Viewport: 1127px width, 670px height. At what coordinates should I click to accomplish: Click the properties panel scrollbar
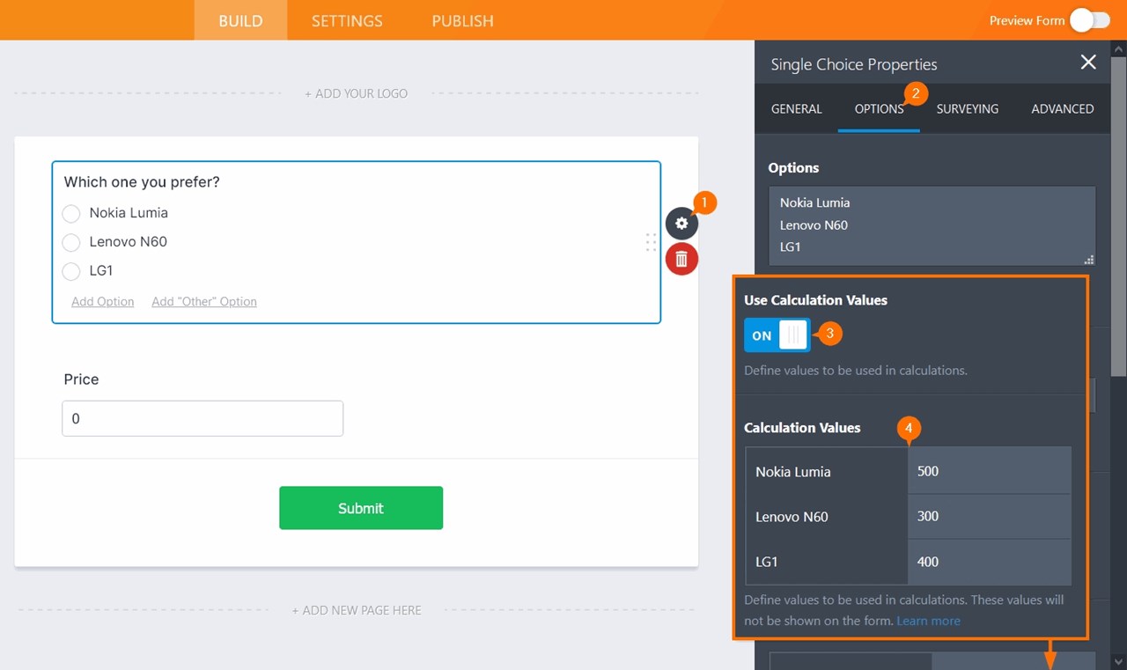pyautogui.click(x=1119, y=216)
